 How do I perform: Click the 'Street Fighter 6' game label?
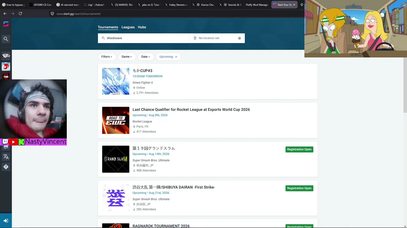click(x=143, y=83)
